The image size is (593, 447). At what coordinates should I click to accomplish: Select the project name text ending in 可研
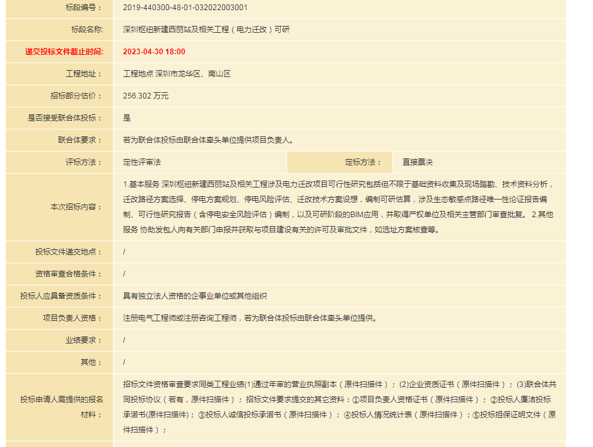[206, 30]
